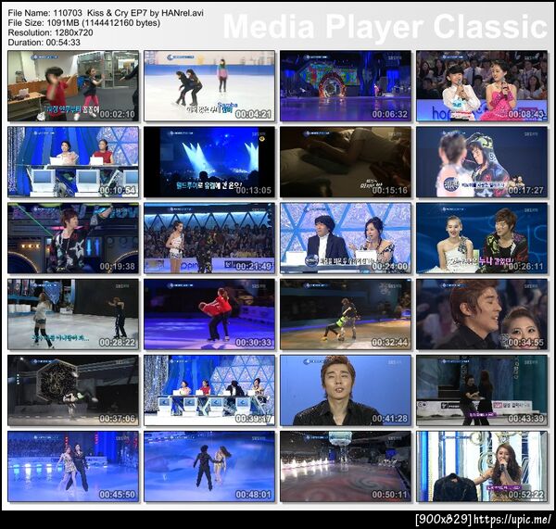Click the 00:30:33 video frame

click(x=209, y=314)
